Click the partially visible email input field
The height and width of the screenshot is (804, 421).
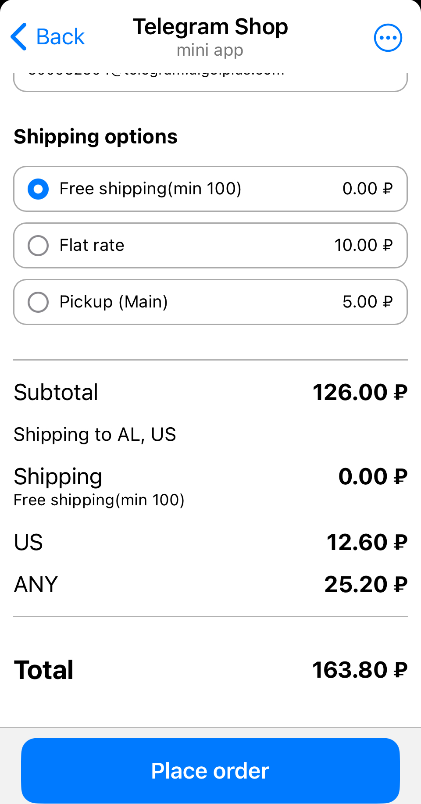210,80
